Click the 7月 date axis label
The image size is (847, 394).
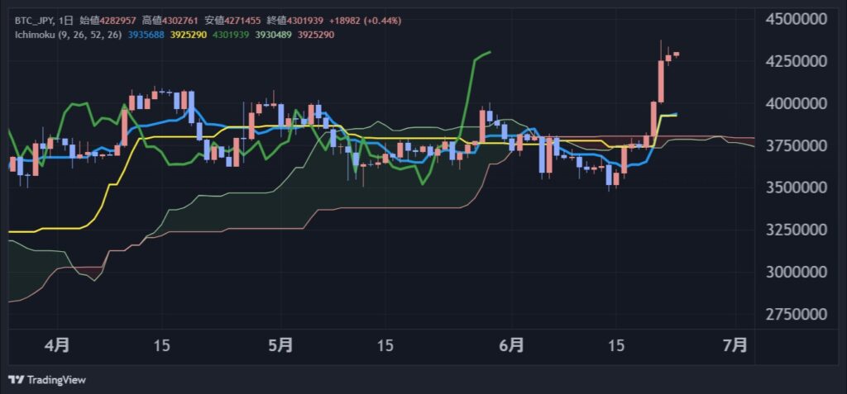coord(735,345)
